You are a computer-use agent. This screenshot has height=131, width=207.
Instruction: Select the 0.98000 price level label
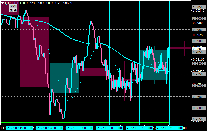pos(199,64)
